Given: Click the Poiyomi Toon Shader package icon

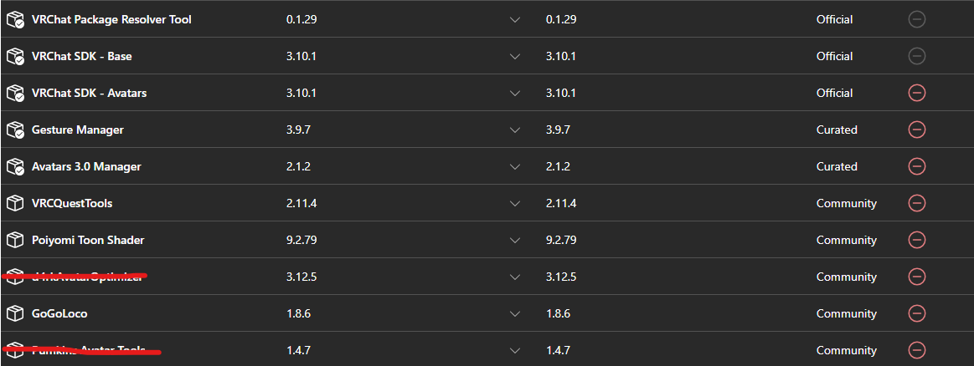Looking at the screenshot, I should pos(14,240).
